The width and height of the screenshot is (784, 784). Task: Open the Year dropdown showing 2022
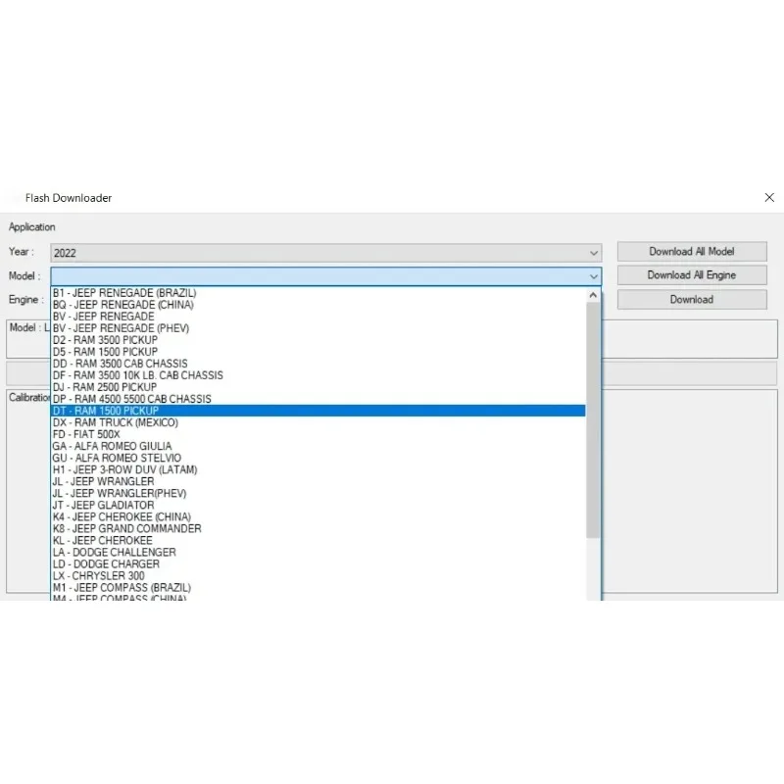(x=325, y=253)
